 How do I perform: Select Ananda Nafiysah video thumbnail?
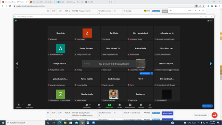[x=114, y=94]
